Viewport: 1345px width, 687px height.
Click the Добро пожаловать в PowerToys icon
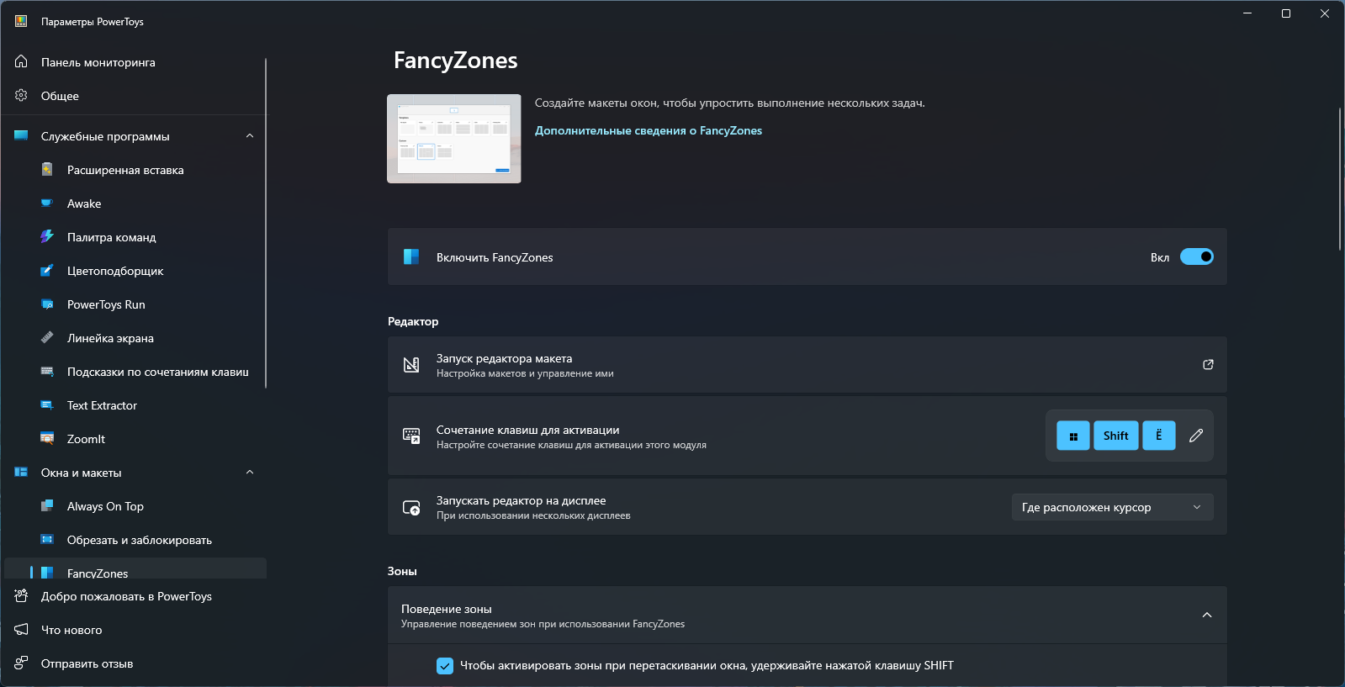click(21, 595)
